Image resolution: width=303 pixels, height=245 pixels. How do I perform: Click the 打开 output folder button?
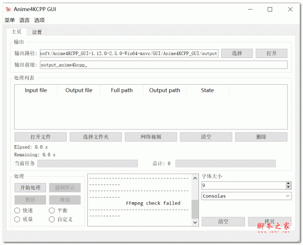[x=271, y=53]
